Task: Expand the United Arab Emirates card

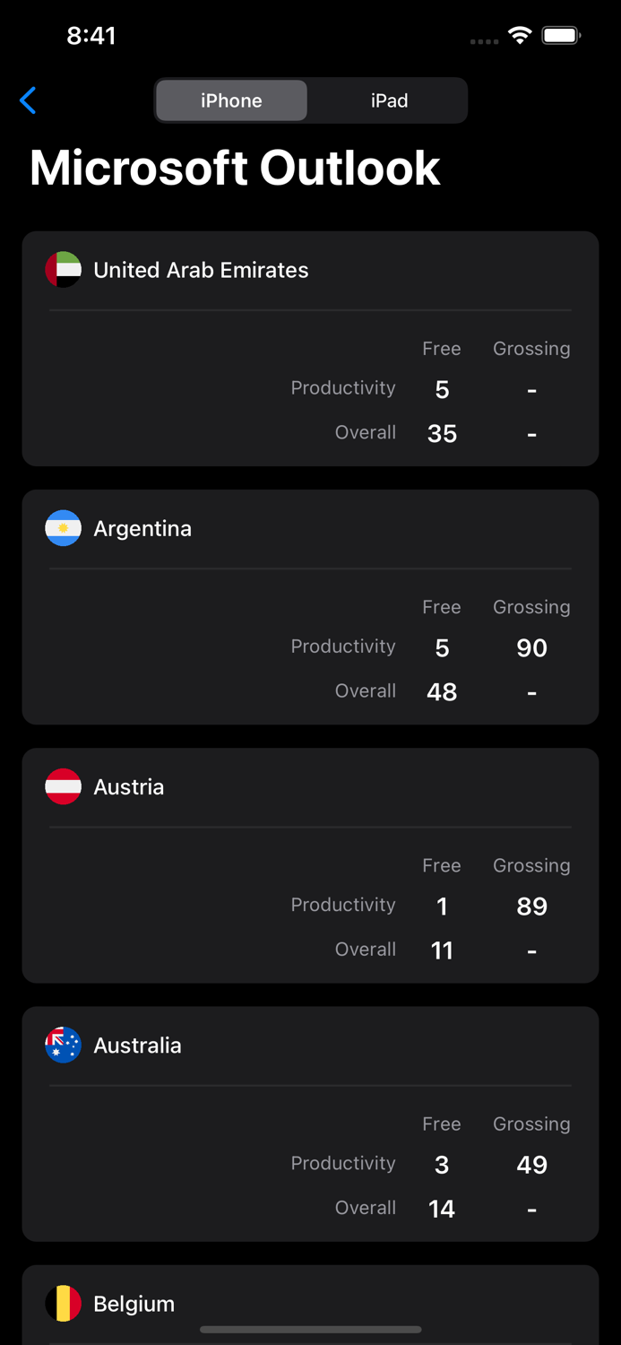Action: (310, 348)
